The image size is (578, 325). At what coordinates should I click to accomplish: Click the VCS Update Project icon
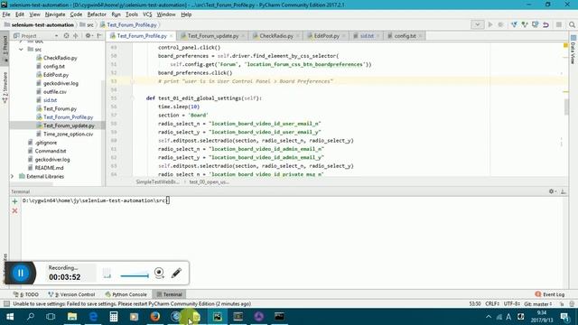pyautogui.click(x=514, y=24)
